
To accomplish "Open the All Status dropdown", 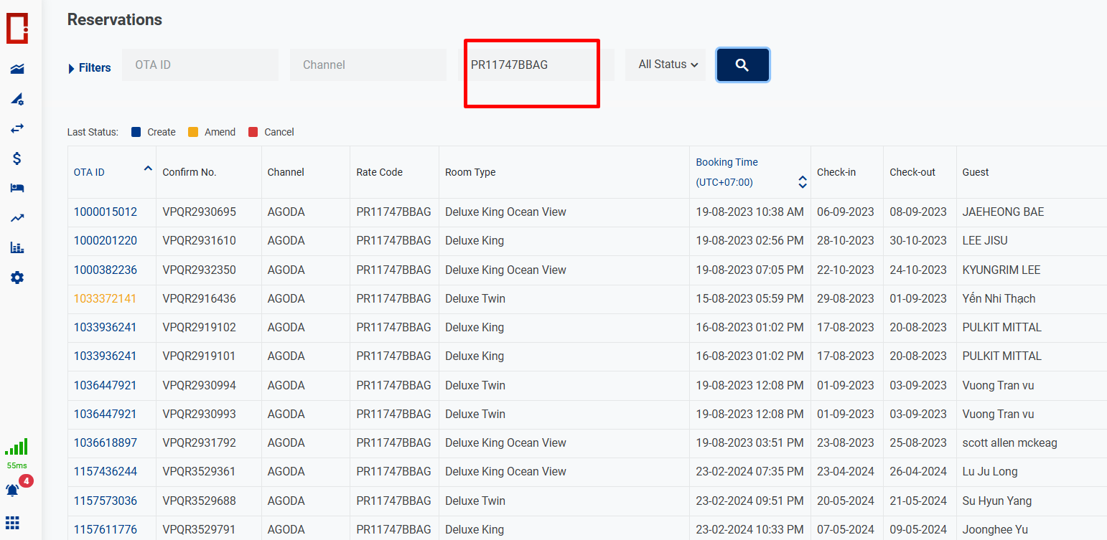I will (x=668, y=65).
